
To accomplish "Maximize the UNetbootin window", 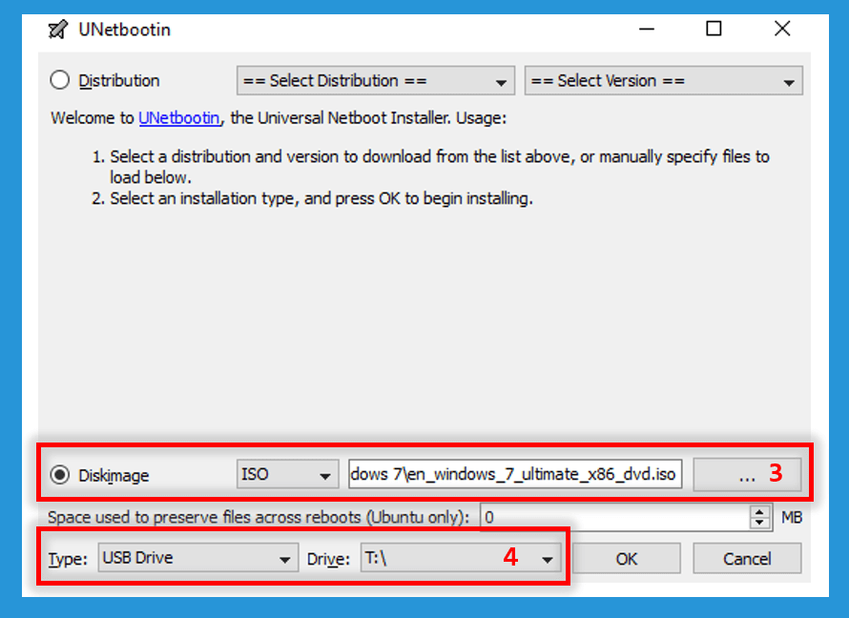I will coord(714,29).
